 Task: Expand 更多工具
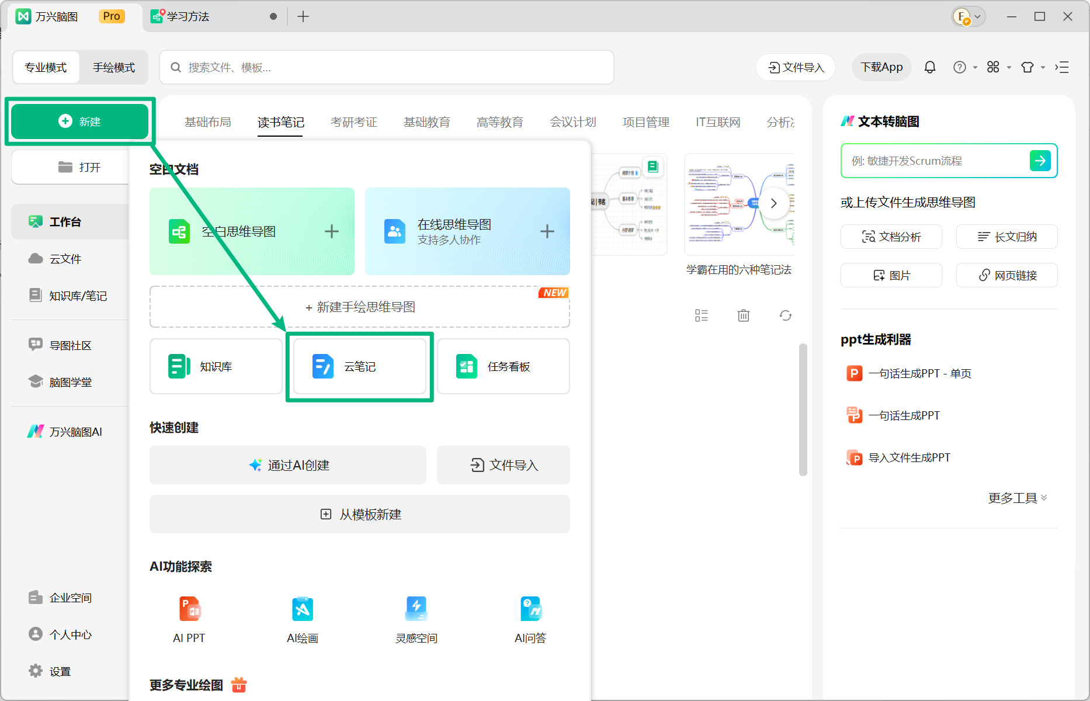click(1018, 498)
